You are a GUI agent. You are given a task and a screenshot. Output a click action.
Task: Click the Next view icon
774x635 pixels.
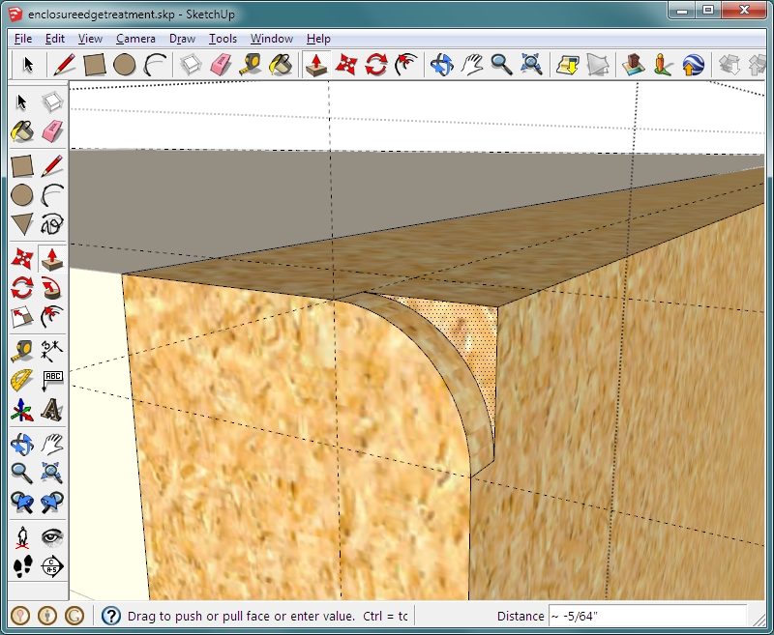pyautogui.click(x=52, y=503)
